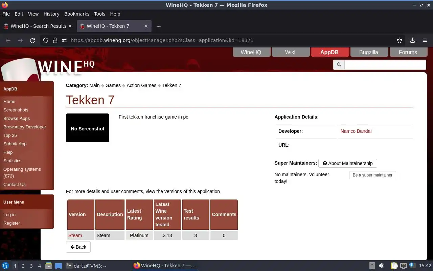
Task: Open the Bugzilla navigation tab
Action: click(x=369, y=52)
